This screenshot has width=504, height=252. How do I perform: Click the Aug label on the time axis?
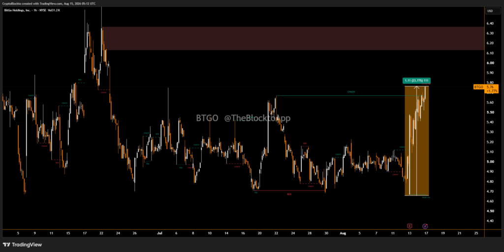[x=343, y=233]
